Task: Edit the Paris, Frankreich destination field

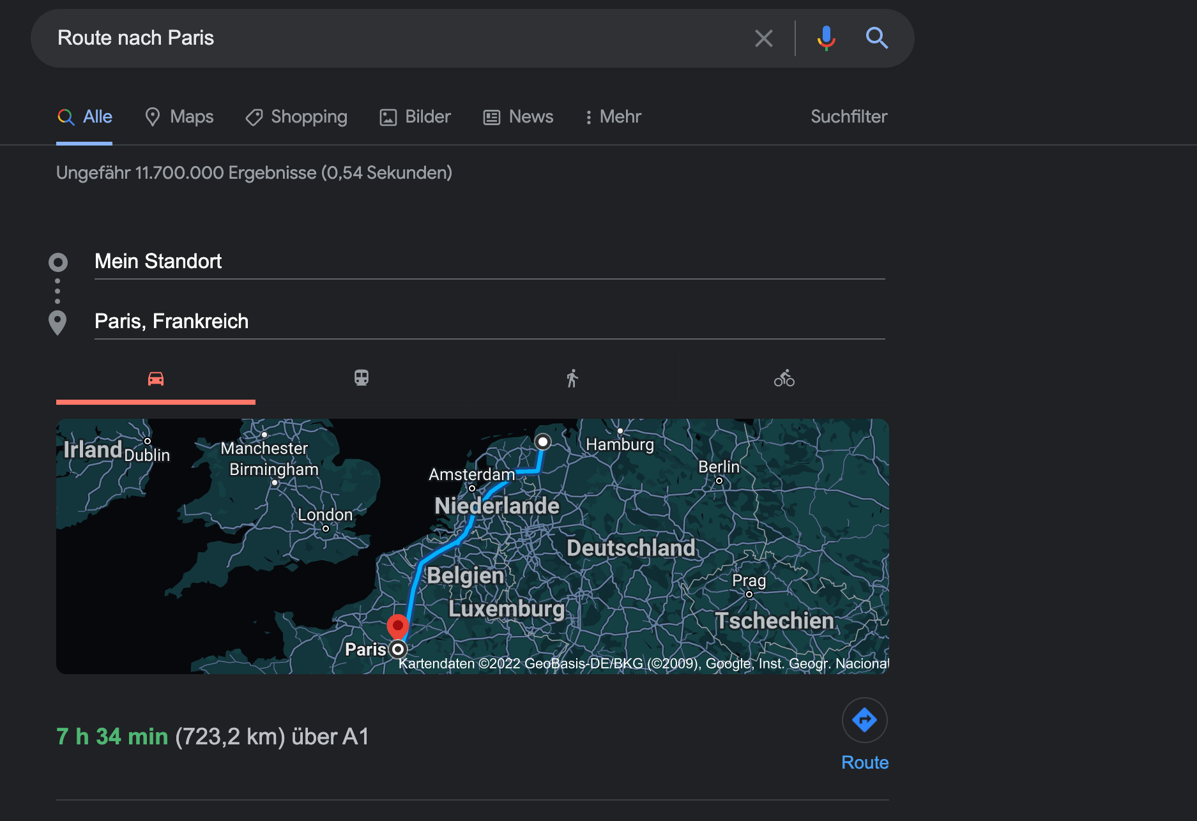Action: coord(489,321)
